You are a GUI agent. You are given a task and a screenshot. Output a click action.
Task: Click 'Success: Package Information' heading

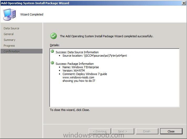(75, 64)
